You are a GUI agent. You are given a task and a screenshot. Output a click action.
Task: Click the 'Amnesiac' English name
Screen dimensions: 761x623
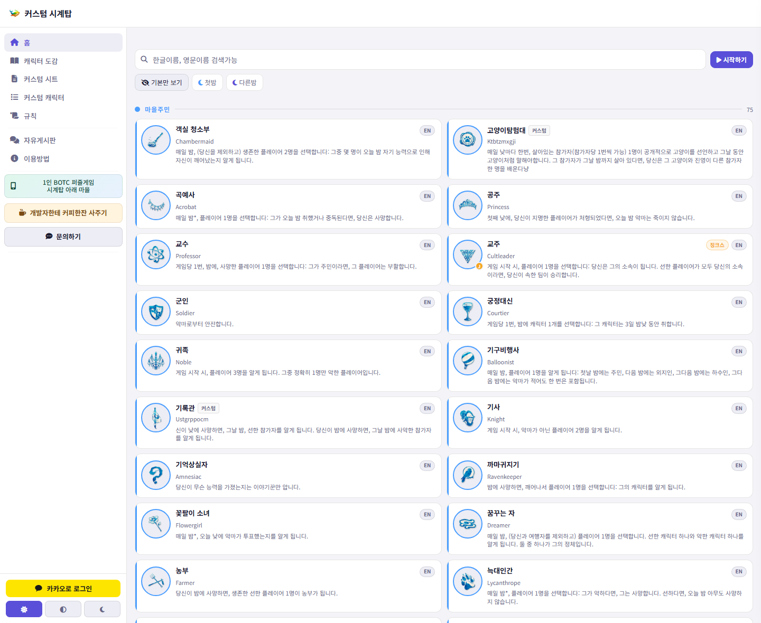pos(189,477)
